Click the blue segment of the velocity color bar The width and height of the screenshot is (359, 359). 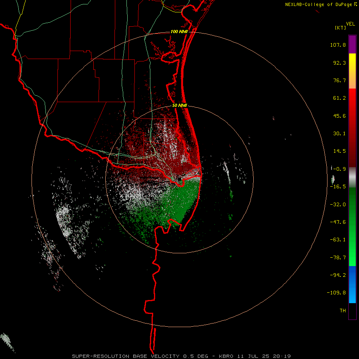coord(352,284)
